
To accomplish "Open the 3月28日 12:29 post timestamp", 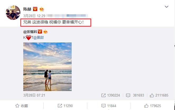I will 34,16.
